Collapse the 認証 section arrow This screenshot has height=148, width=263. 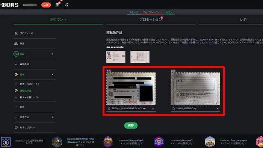52,54
